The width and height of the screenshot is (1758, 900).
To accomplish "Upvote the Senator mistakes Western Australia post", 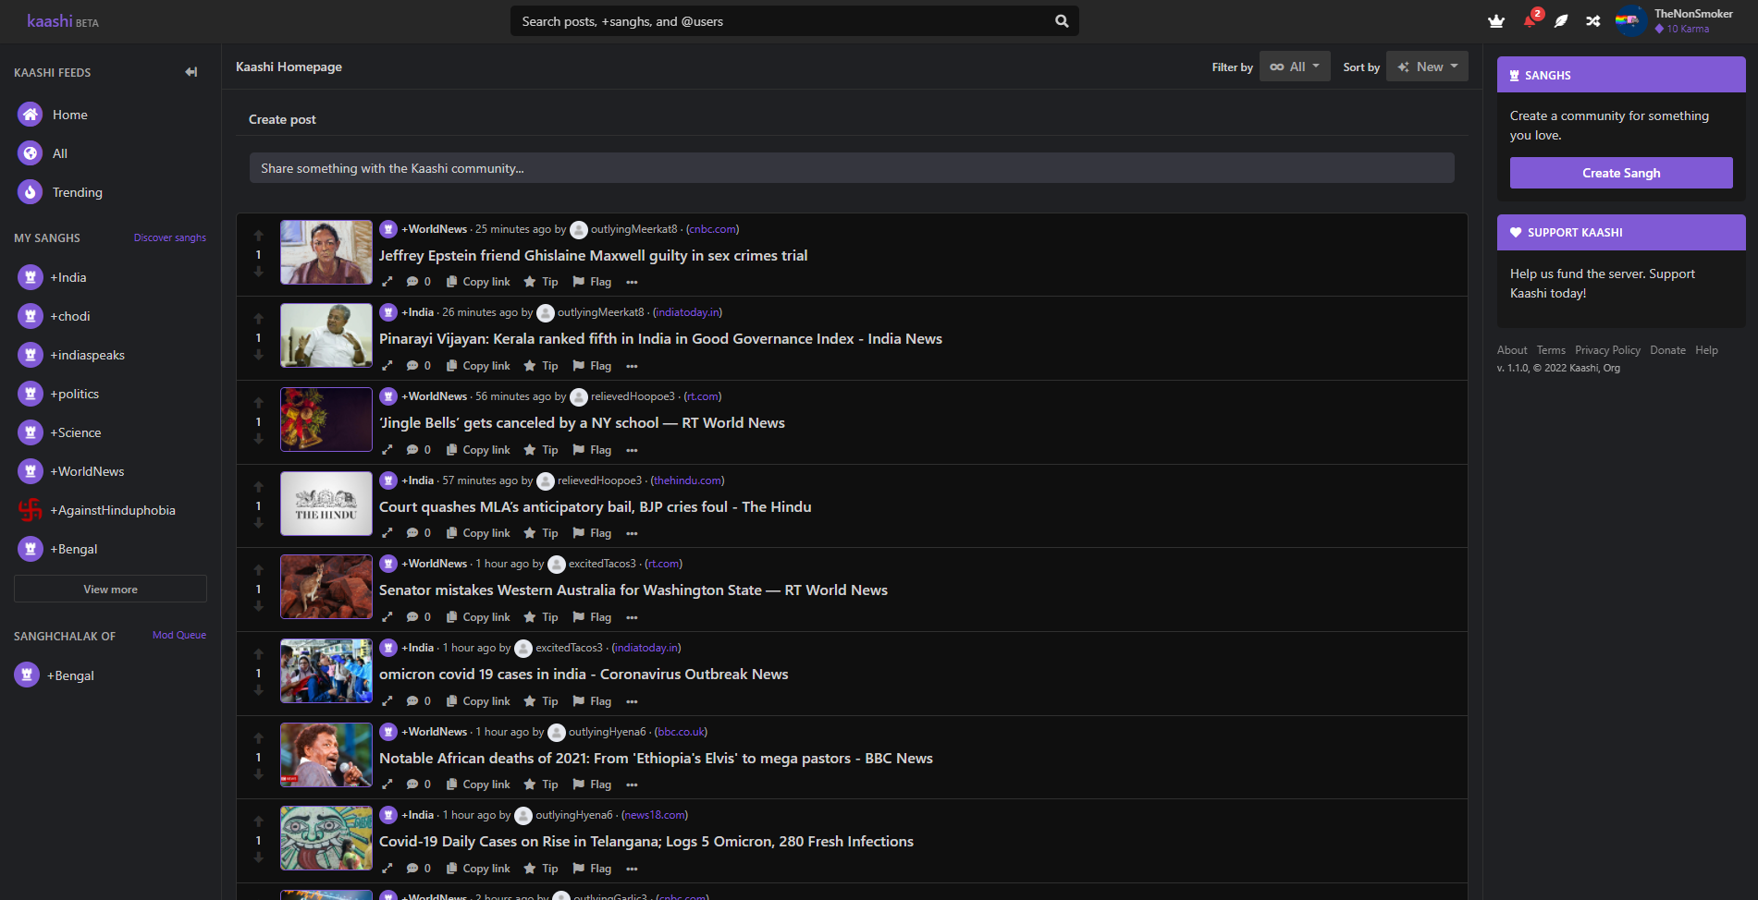I will (x=259, y=570).
